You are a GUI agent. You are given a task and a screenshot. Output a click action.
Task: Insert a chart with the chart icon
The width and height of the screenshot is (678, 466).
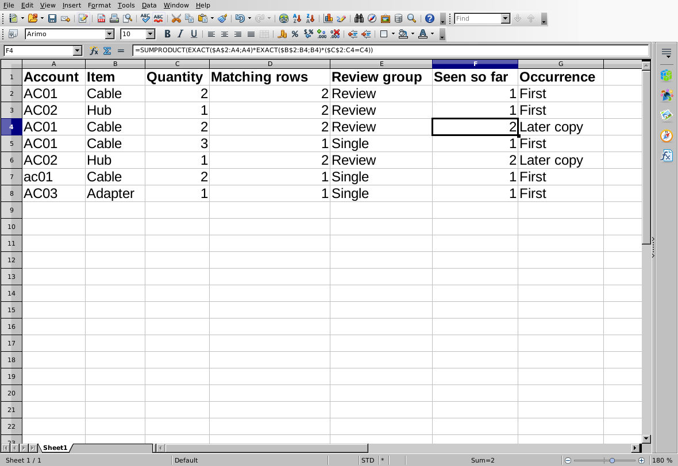(328, 18)
